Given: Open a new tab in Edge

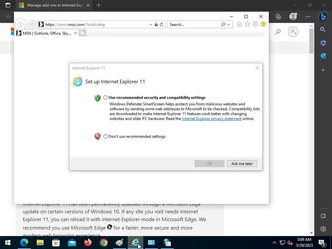Looking at the screenshot, I should point(99,5).
